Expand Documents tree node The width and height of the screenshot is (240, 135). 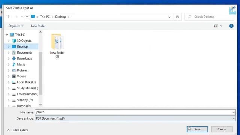[9, 52]
